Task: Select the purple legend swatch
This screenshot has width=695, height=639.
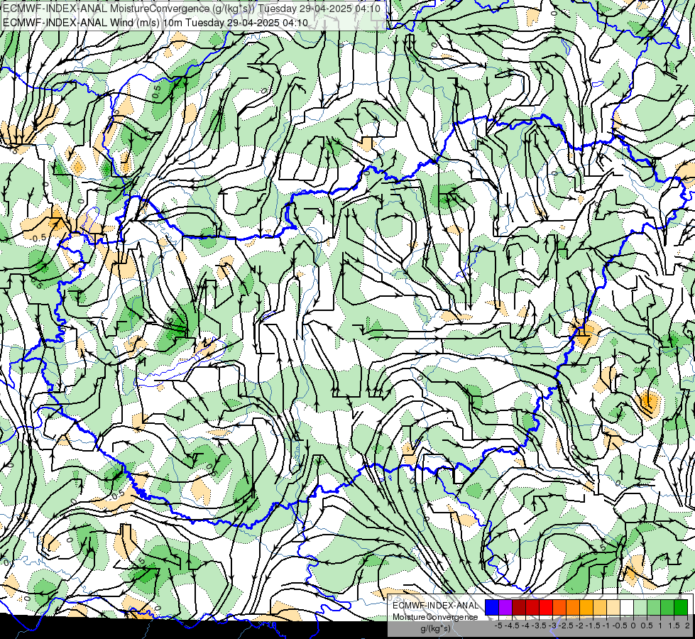Action: 505,607
